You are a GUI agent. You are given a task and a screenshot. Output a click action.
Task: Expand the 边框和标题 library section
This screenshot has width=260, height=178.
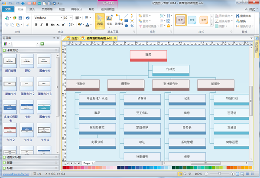click(16, 157)
